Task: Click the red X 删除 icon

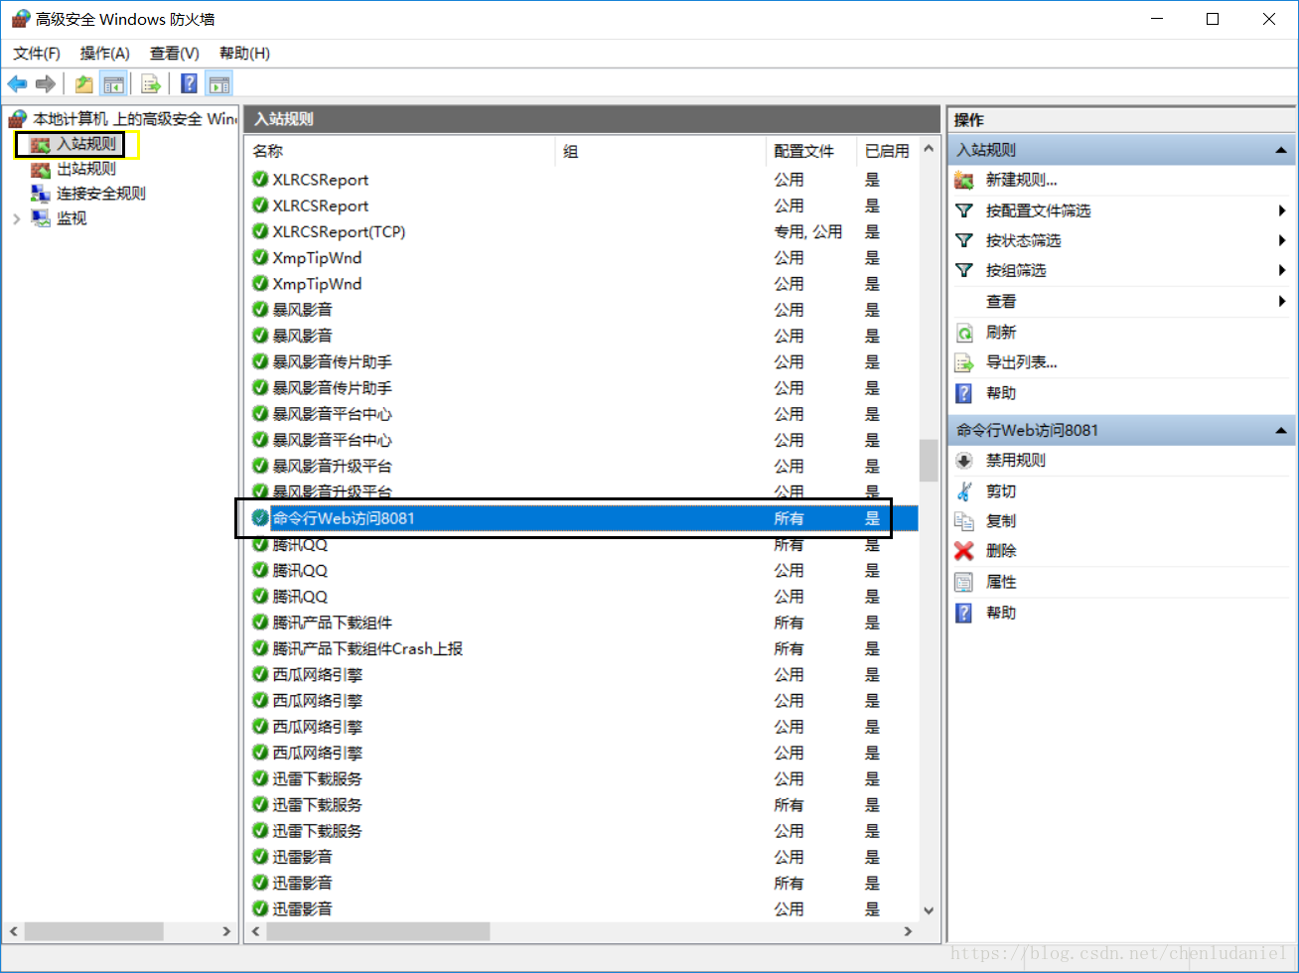Action: point(963,550)
